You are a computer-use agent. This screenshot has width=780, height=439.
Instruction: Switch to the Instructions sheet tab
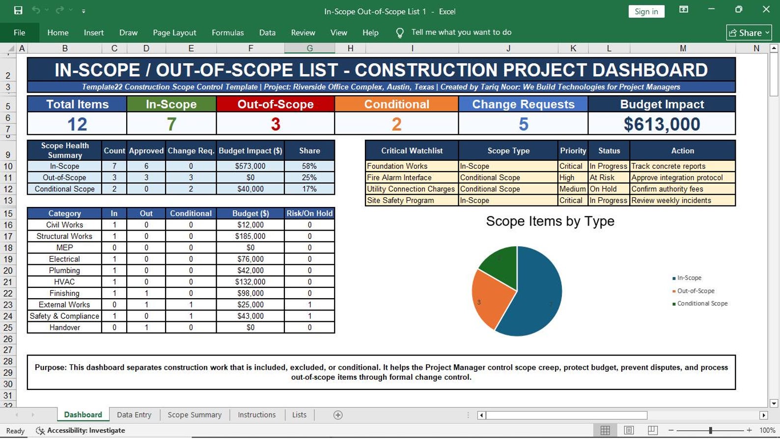pos(256,415)
